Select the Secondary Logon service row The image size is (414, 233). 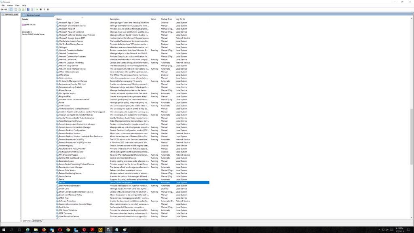(133, 161)
